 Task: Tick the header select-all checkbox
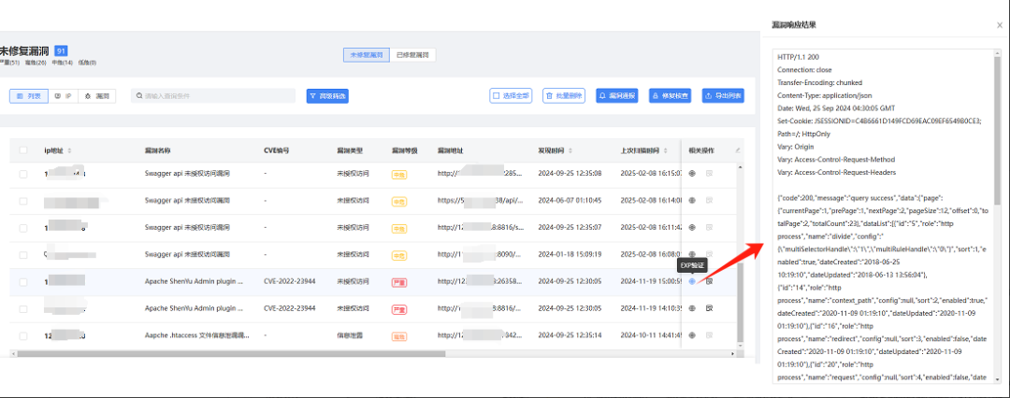pyautogui.click(x=23, y=150)
